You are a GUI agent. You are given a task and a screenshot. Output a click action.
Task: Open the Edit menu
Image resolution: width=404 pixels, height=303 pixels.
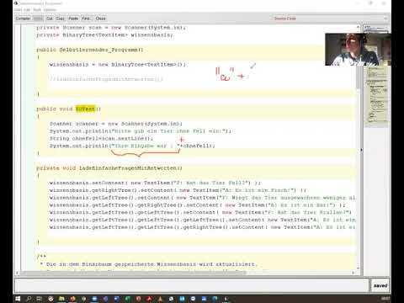(27, 10)
